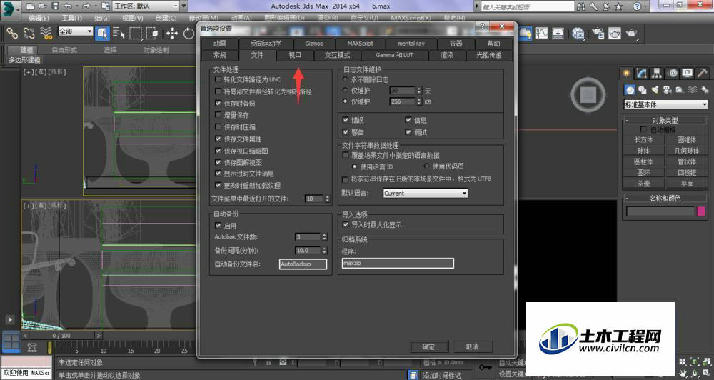Create a 长方体 box primitive button
The width and height of the screenshot is (714, 380).
[643, 139]
